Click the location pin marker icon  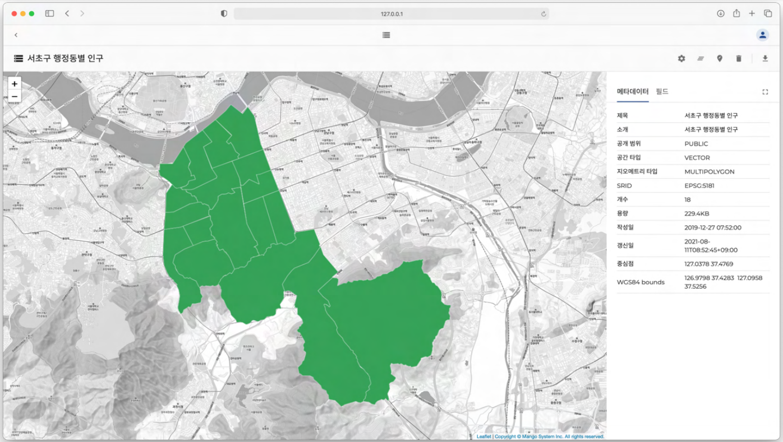pos(720,58)
